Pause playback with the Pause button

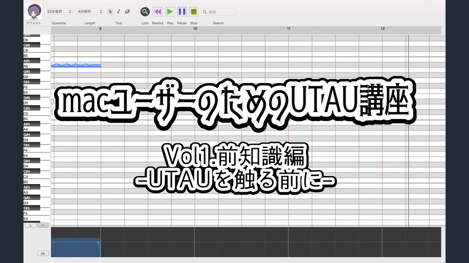182,12
